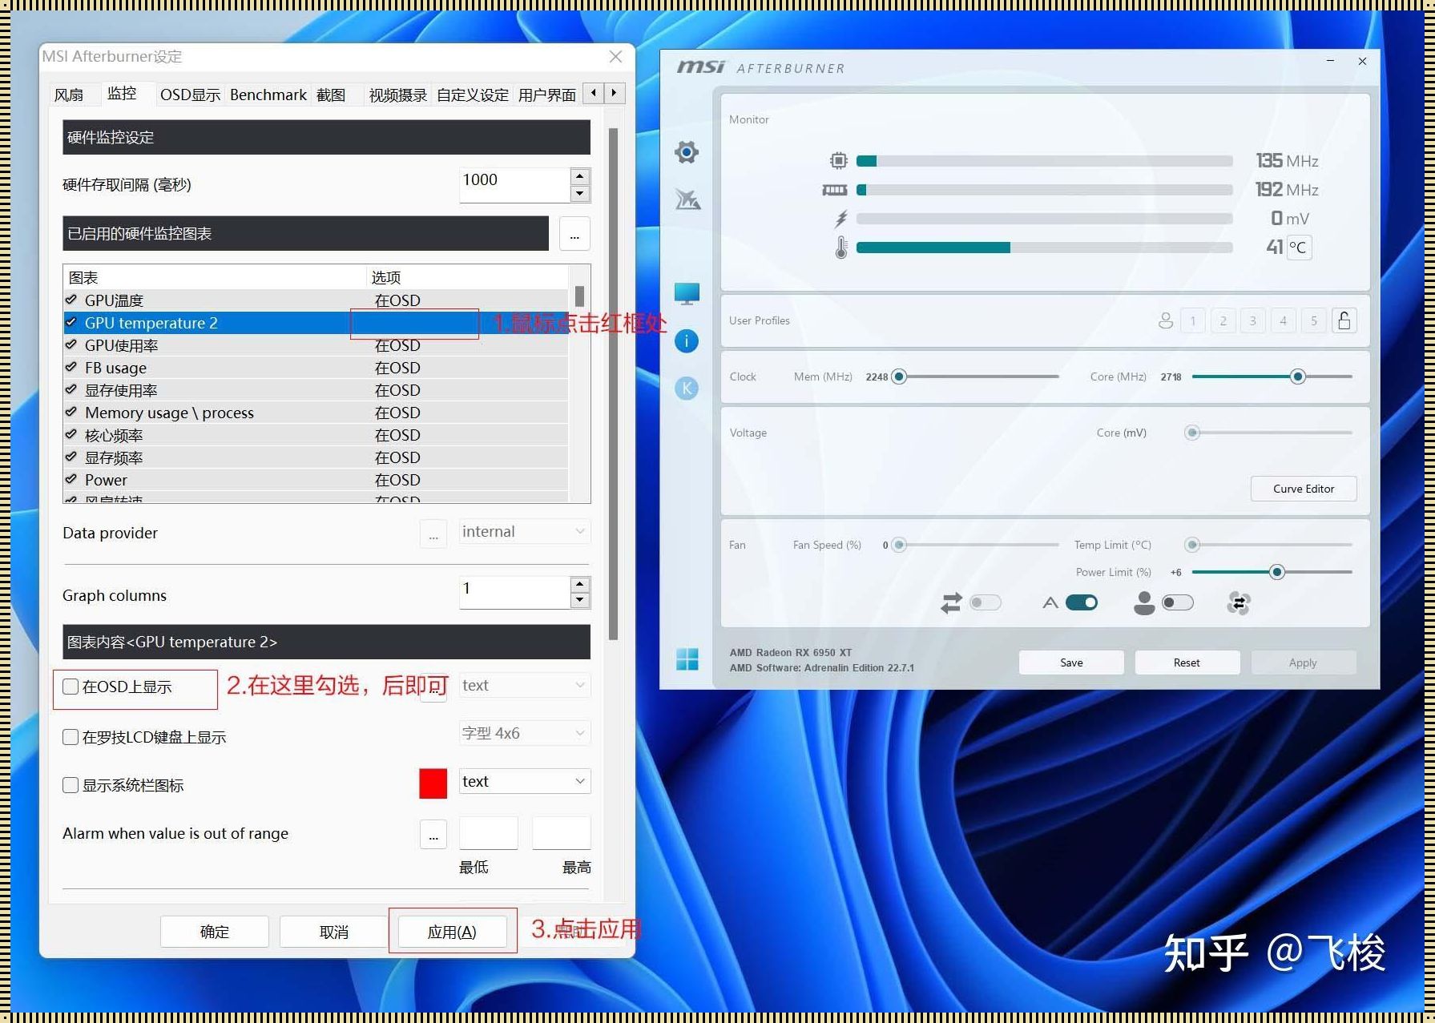This screenshot has width=1435, height=1023.
Task: Click the 取消 button
Action: [334, 932]
